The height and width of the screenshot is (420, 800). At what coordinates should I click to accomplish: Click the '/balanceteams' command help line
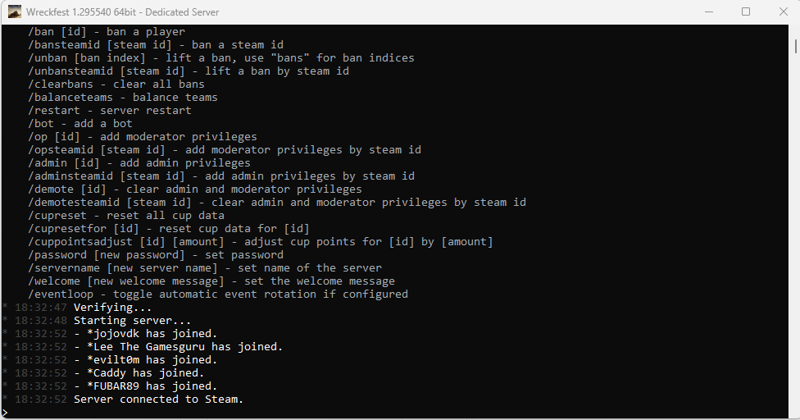[x=122, y=98]
